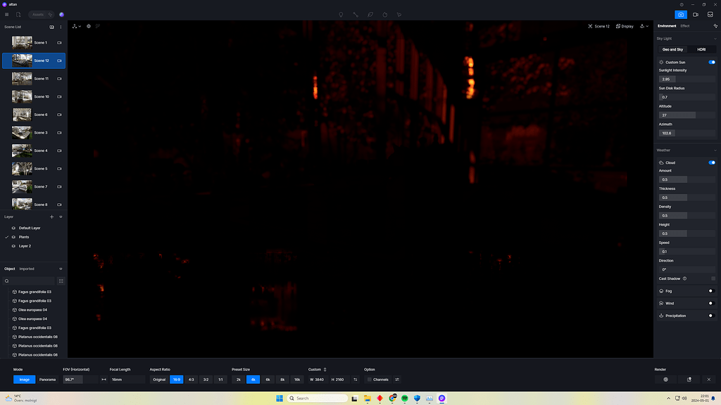
Task: Click the Windows Start button
Action: pos(279,399)
